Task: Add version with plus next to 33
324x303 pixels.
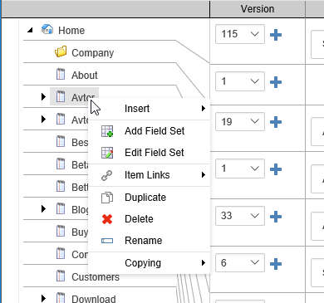Action: [x=276, y=217]
